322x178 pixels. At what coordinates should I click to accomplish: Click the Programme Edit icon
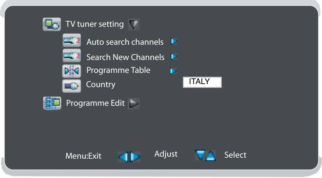52,103
